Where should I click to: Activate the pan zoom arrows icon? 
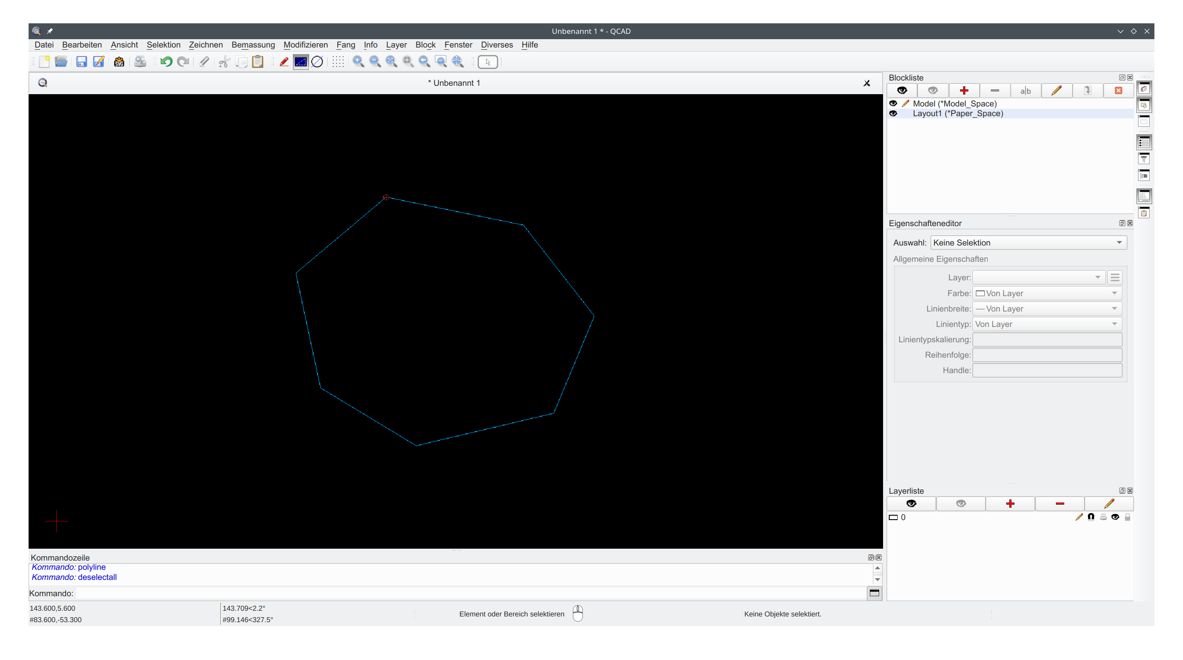coord(457,62)
